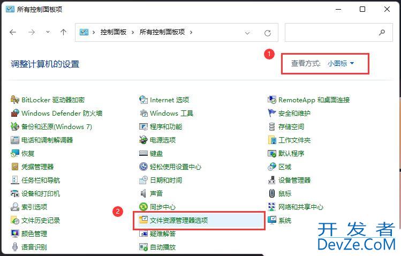Click the 备份和还原(Windows 7) icon
401x256 pixels.
15,126
